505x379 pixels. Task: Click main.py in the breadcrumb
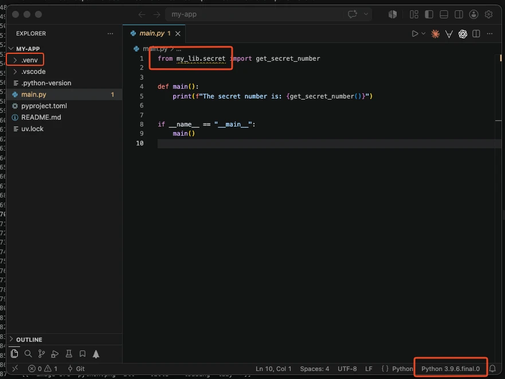coord(155,49)
